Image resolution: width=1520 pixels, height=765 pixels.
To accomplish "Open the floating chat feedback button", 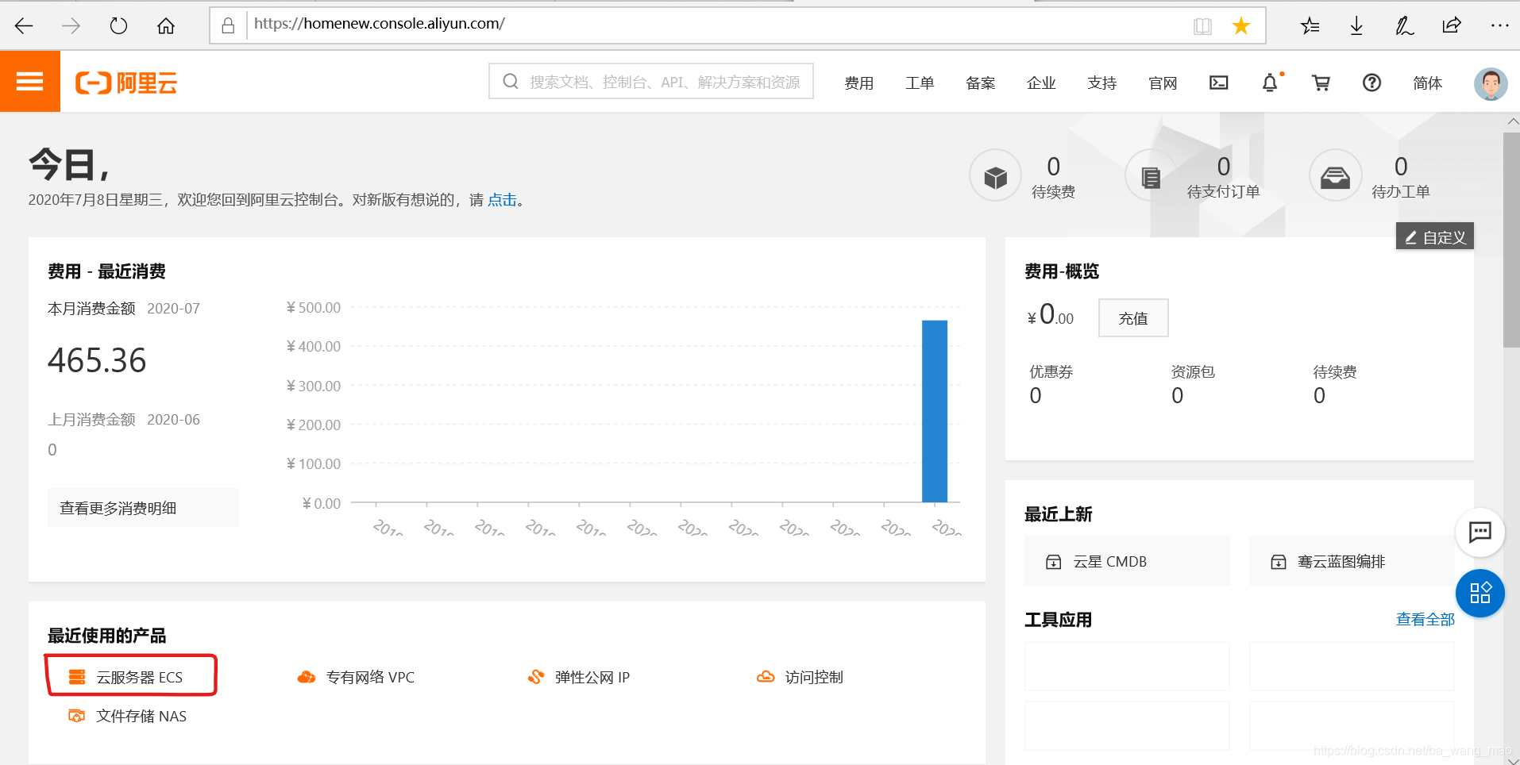I will (x=1479, y=532).
